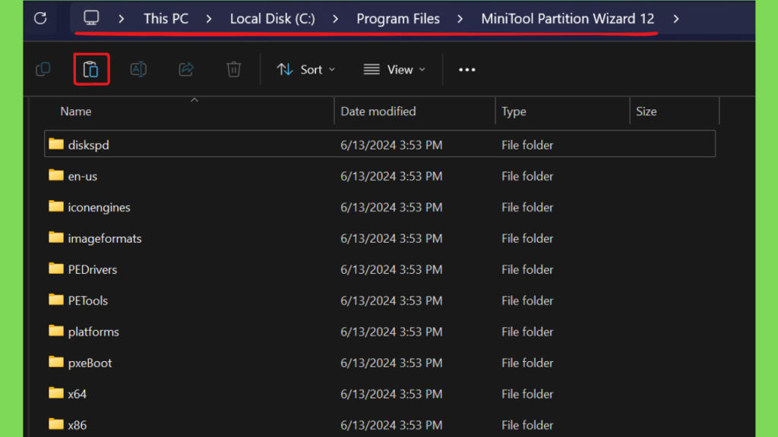The width and height of the screenshot is (778, 437).
Task: Select the x64 folder name
Action: point(77,395)
